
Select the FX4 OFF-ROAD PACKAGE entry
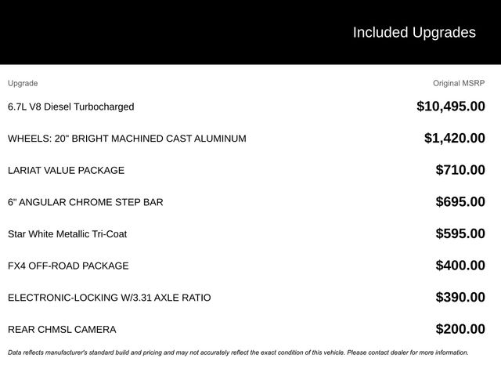point(68,266)
